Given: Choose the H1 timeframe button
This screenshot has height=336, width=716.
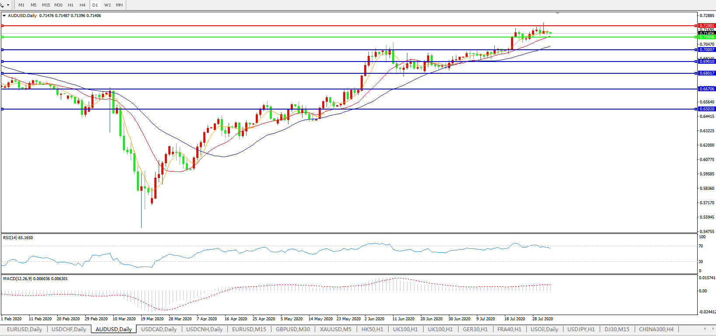Looking at the screenshot, I should point(70,5).
